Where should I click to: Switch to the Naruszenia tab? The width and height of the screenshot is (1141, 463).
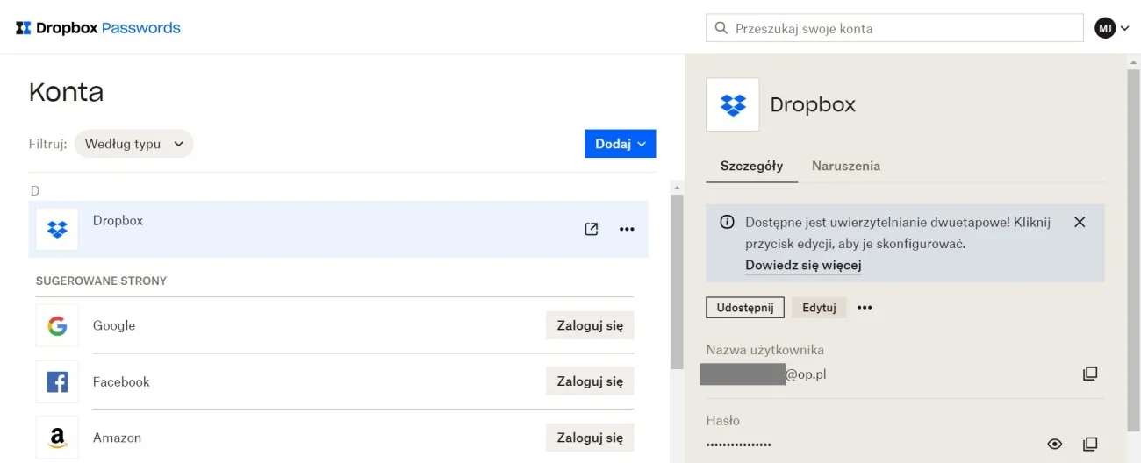tap(846, 166)
